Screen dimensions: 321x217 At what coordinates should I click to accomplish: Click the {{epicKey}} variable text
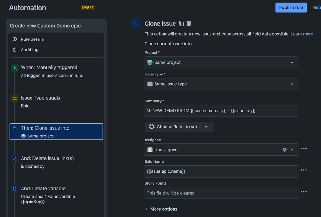(33, 202)
